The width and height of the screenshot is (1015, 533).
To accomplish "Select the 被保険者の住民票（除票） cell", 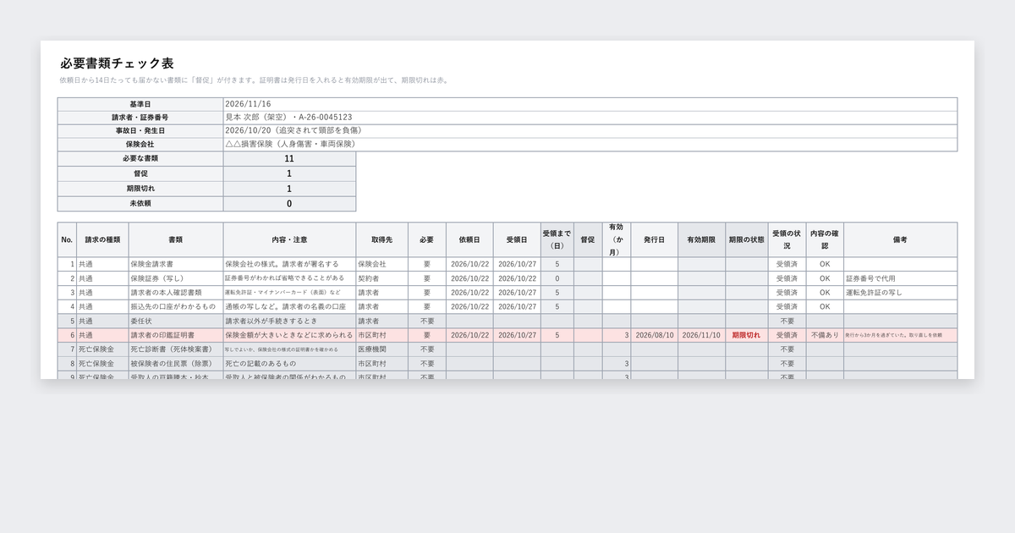I will point(176,364).
